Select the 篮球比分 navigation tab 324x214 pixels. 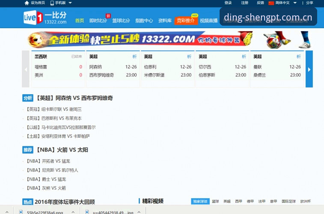[x=121, y=21]
